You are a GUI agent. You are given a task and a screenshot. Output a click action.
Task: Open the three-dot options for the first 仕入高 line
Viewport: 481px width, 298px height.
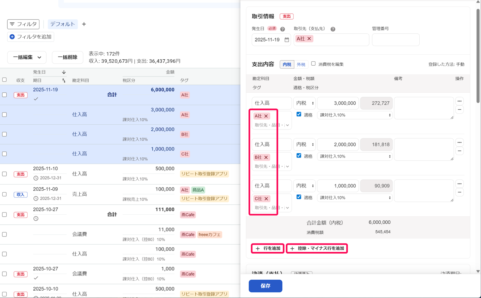(x=459, y=101)
